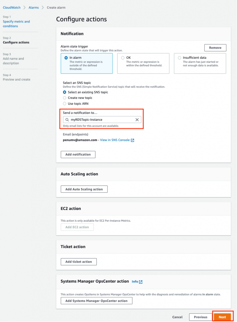Select the OK alarm state trigger
Screen dimensions: 237x322
pyautogui.click(x=143, y=63)
